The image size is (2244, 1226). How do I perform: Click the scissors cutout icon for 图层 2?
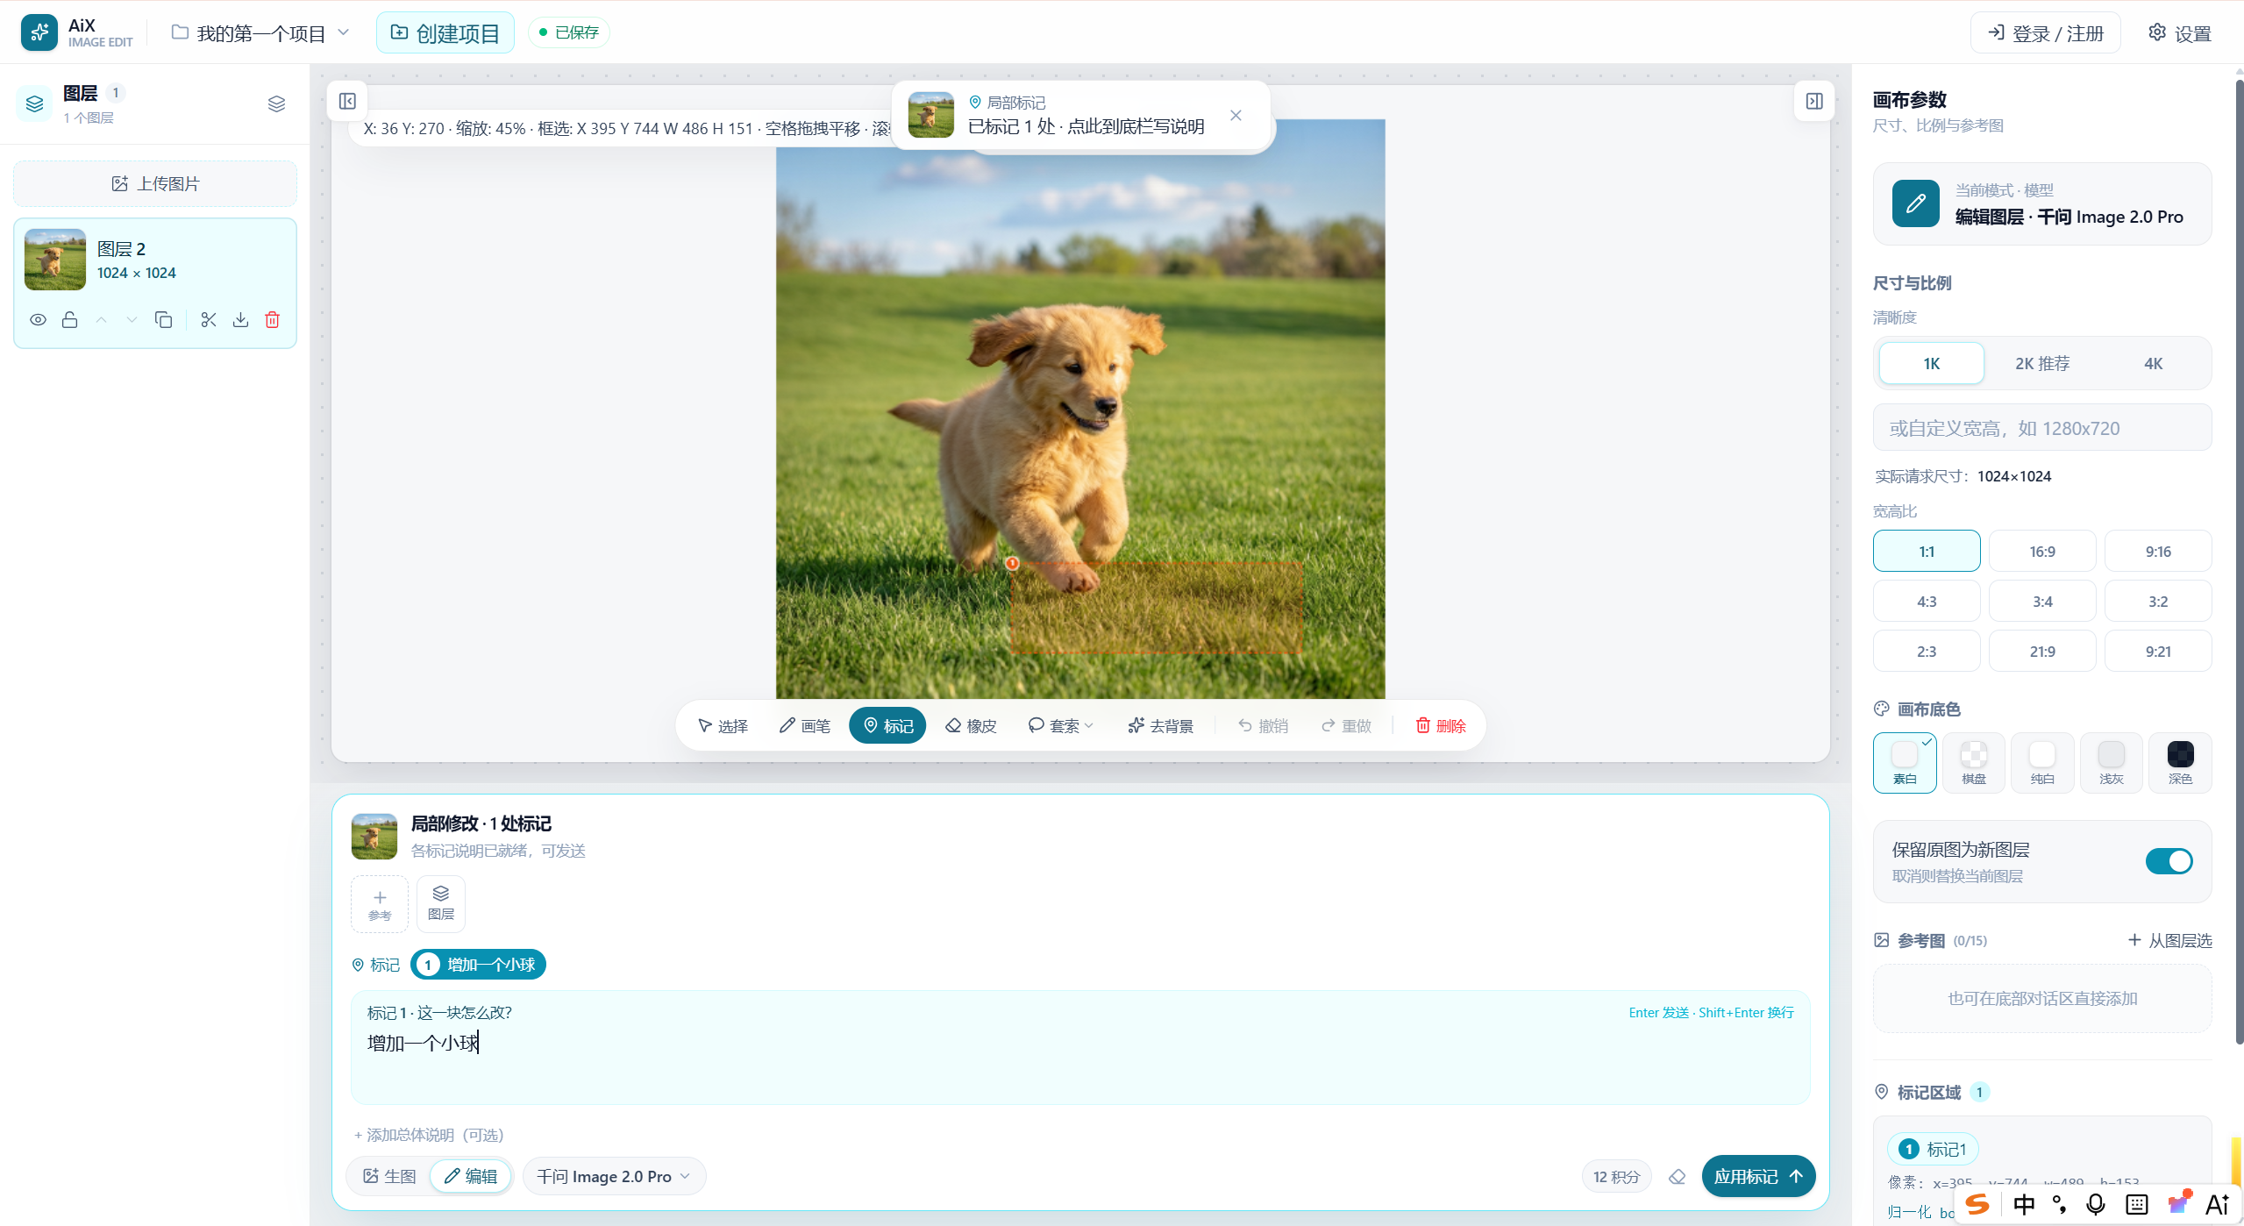[x=209, y=320]
